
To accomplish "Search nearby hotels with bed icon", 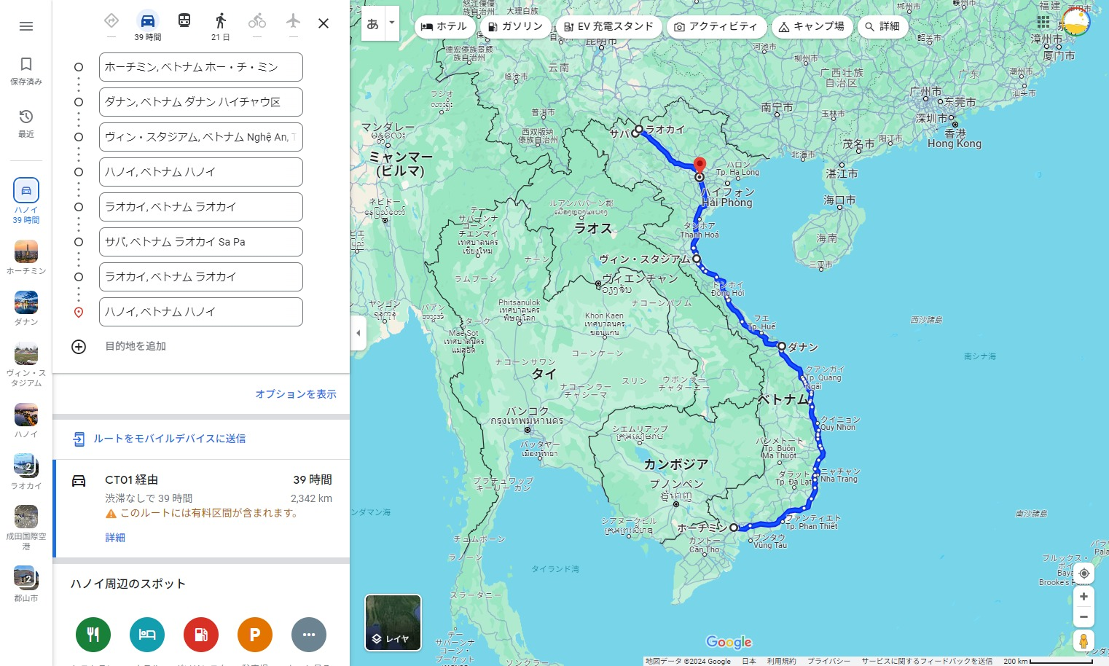I will 147,635.
